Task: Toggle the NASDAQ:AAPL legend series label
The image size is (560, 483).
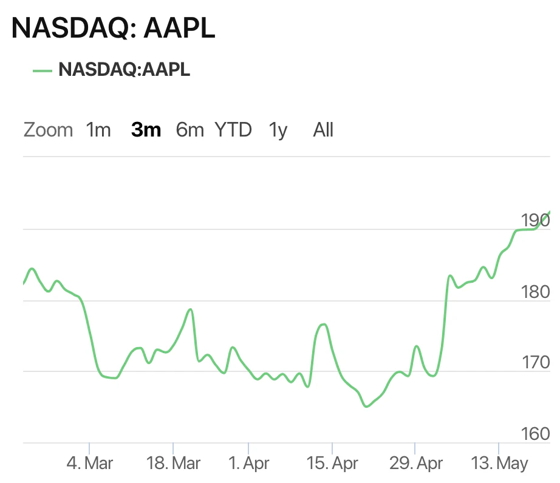Action: click(x=125, y=70)
